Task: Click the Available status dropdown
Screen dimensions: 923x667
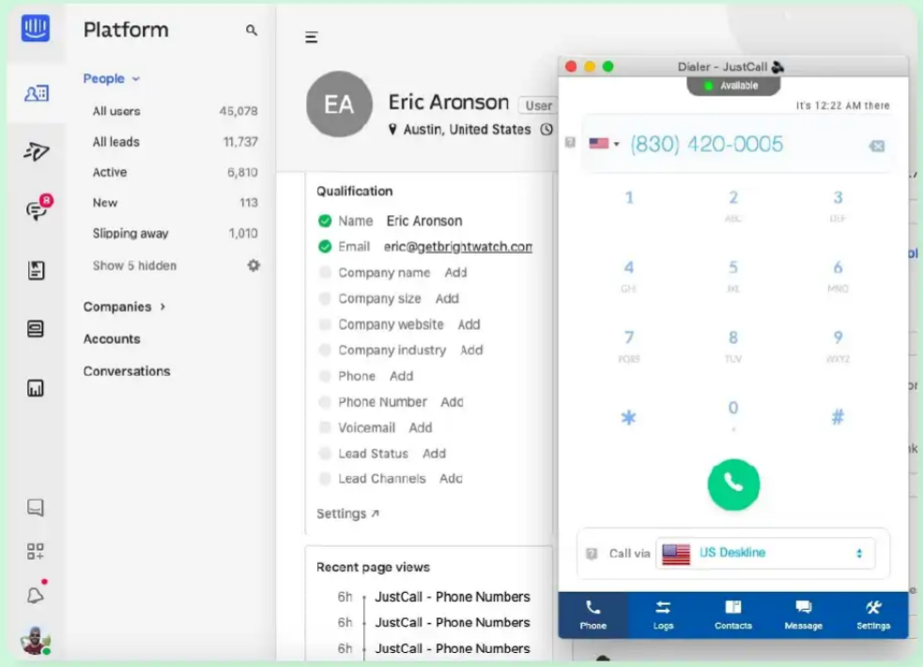Action: coord(733,85)
